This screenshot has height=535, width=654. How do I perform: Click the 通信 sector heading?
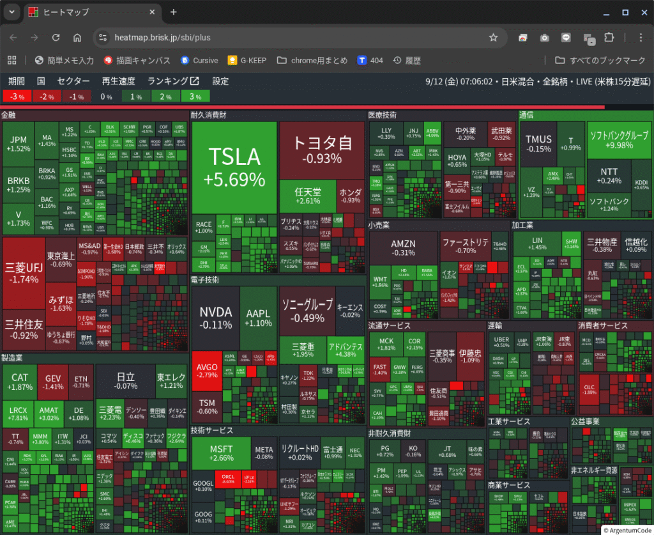coord(526,115)
